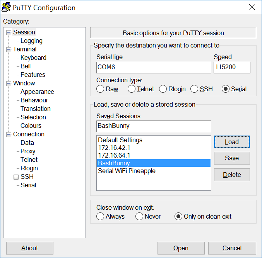Expand the SSH category node
Image resolution: width=262 pixels, height=258 pixels.
click(16, 177)
